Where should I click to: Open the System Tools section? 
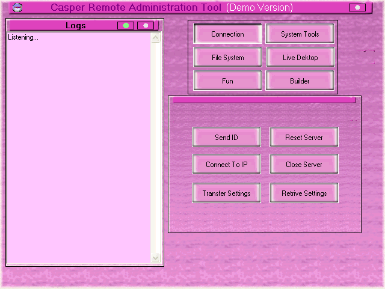coord(300,34)
